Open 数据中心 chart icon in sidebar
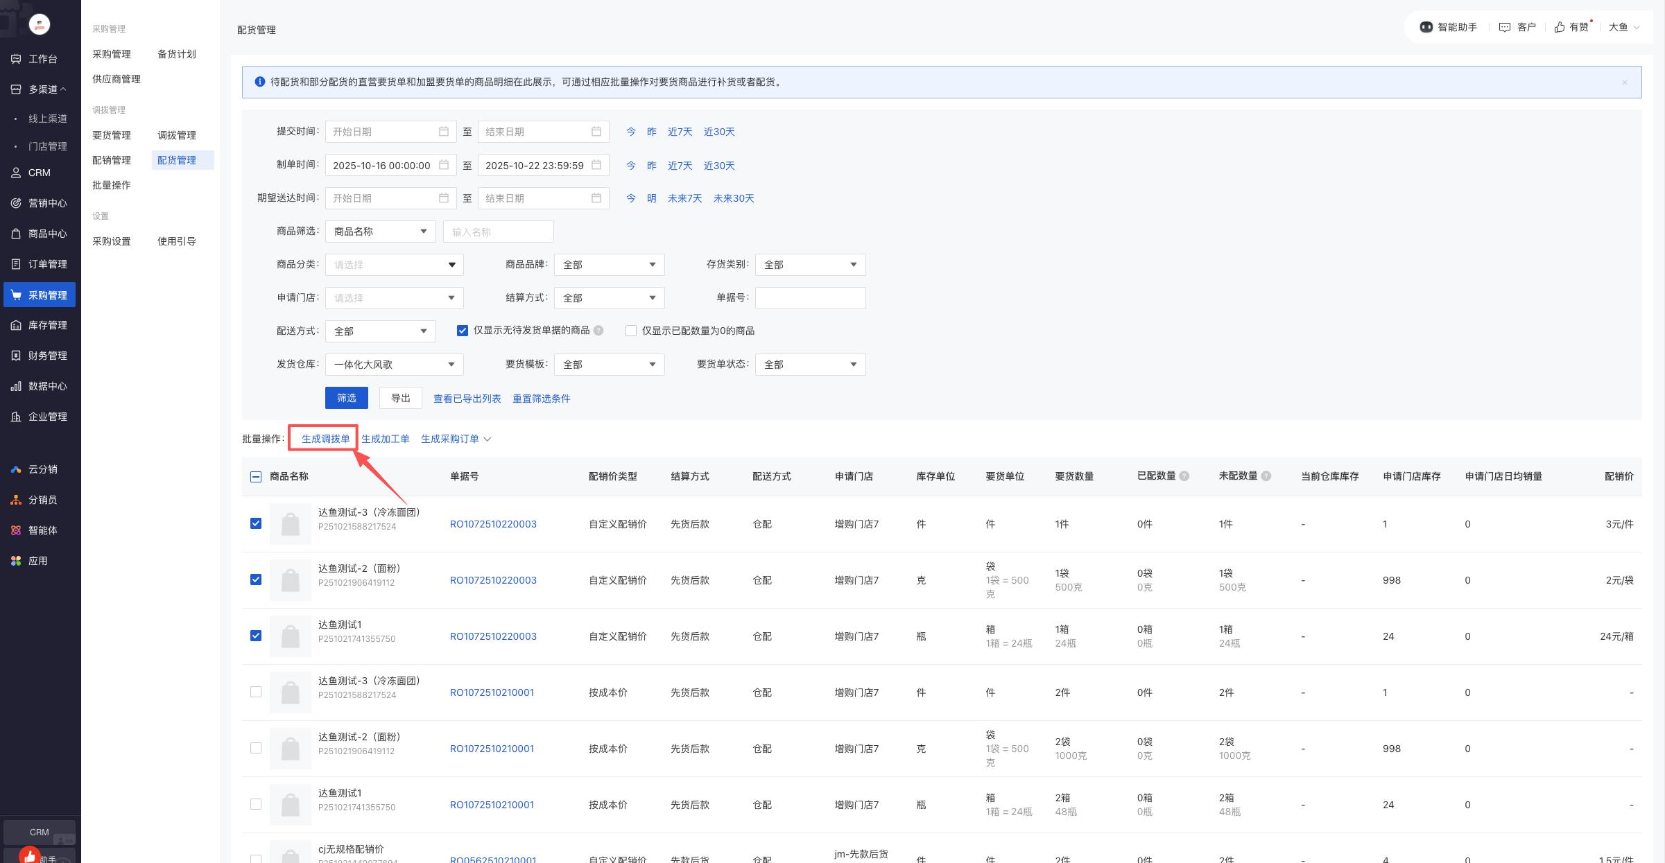 click(x=16, y=386)
